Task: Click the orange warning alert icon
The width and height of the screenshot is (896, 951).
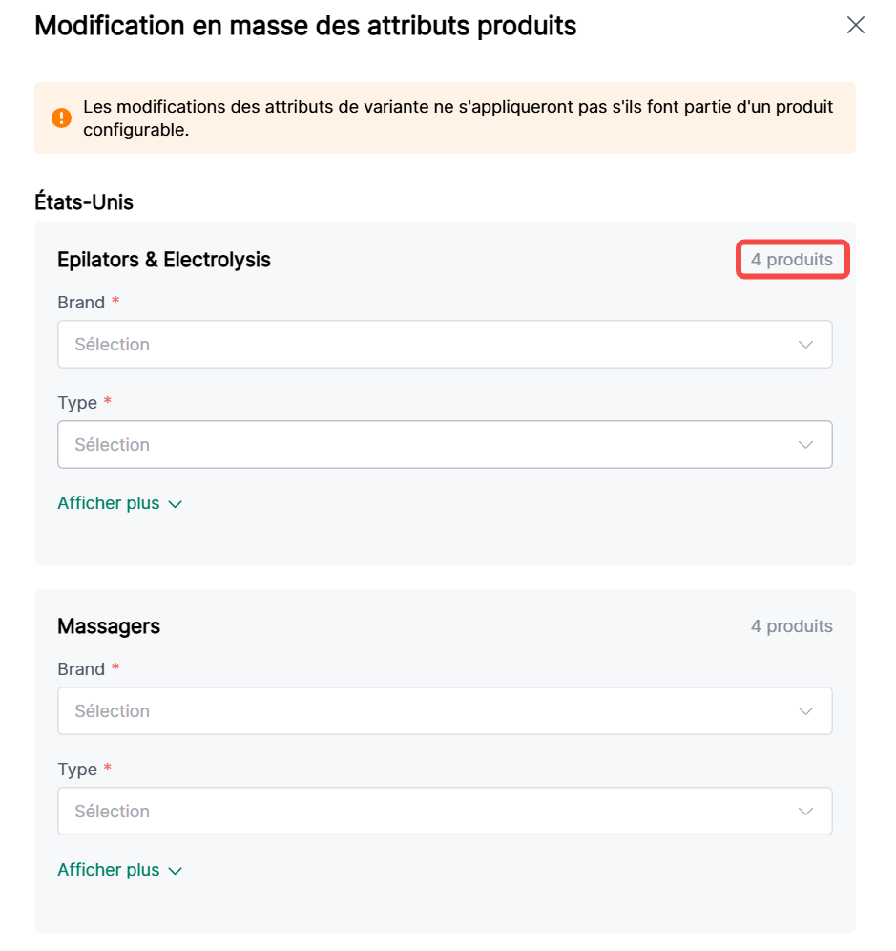Action: coord(61,117)
